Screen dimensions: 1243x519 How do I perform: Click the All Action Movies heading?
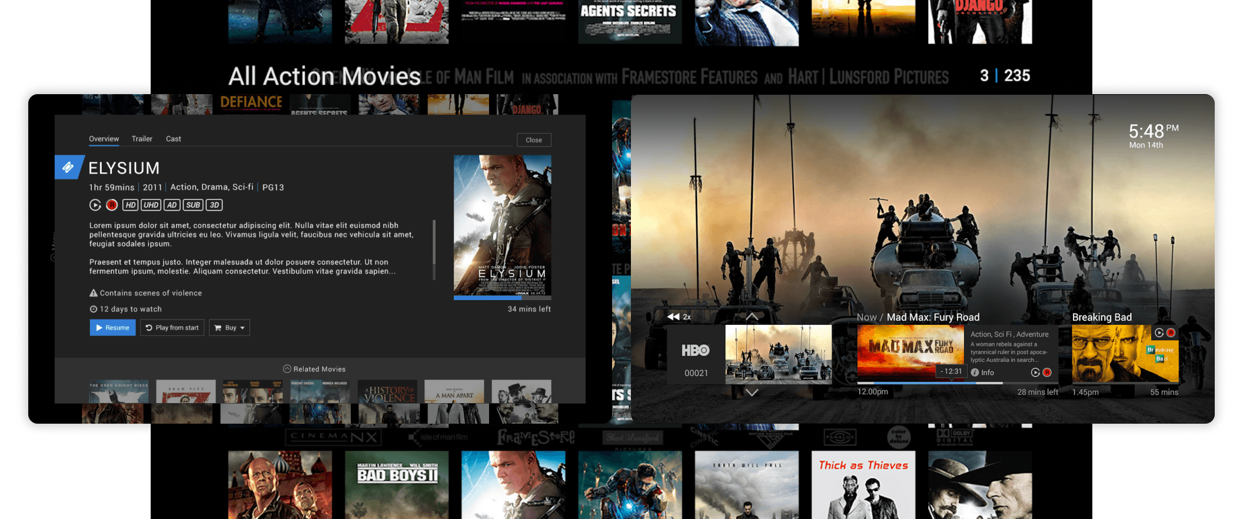[x=324, y=76]
